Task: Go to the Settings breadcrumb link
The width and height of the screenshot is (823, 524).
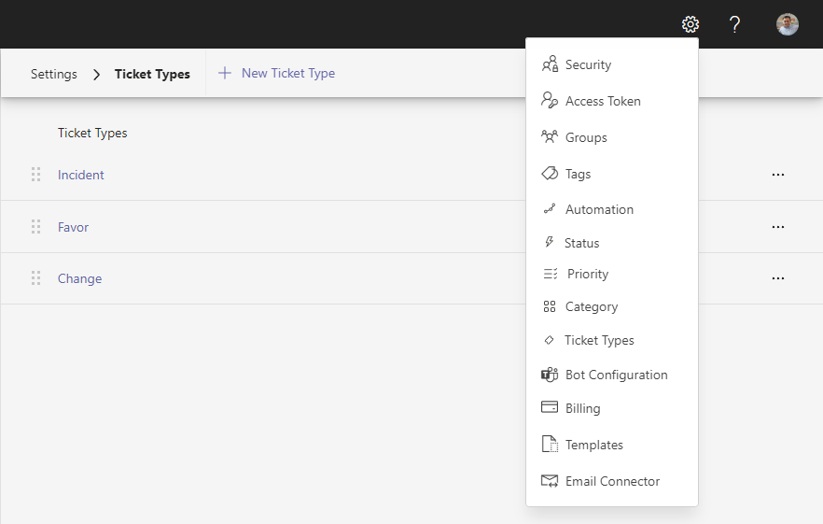Action: click(x=54, y=74)
